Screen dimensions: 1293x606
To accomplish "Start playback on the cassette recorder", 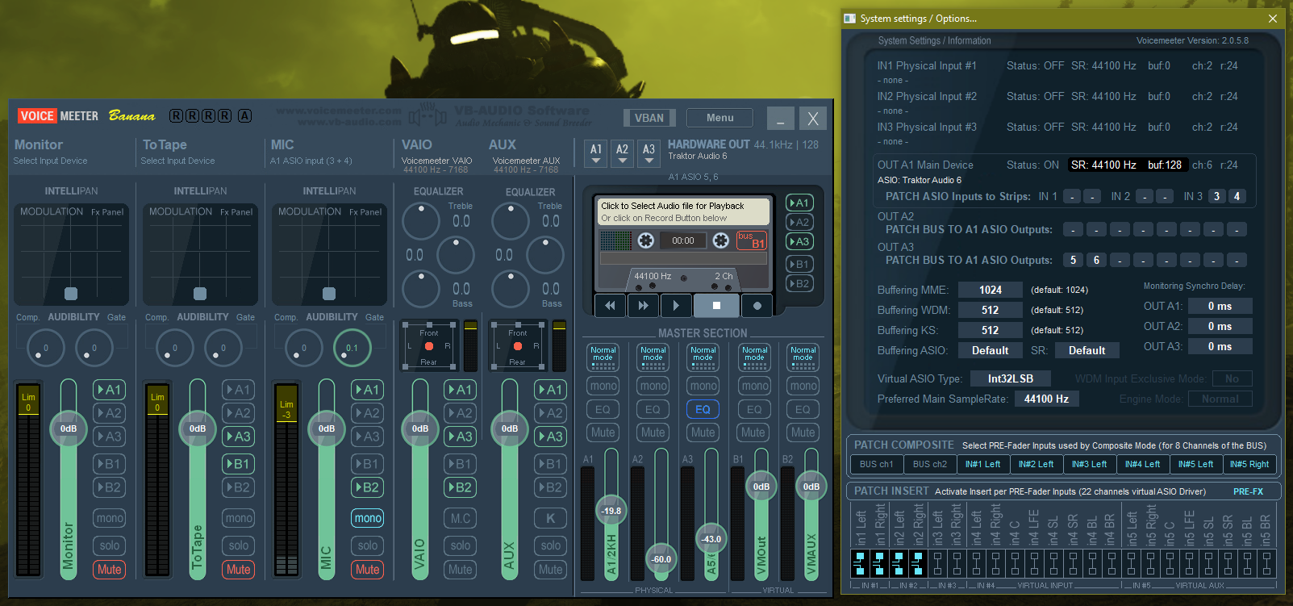I will point(676,306).
